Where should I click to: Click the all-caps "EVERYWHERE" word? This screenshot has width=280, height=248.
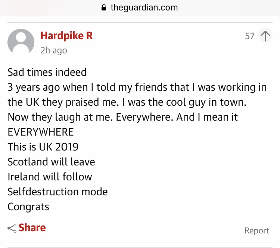[x=41, y=132]
